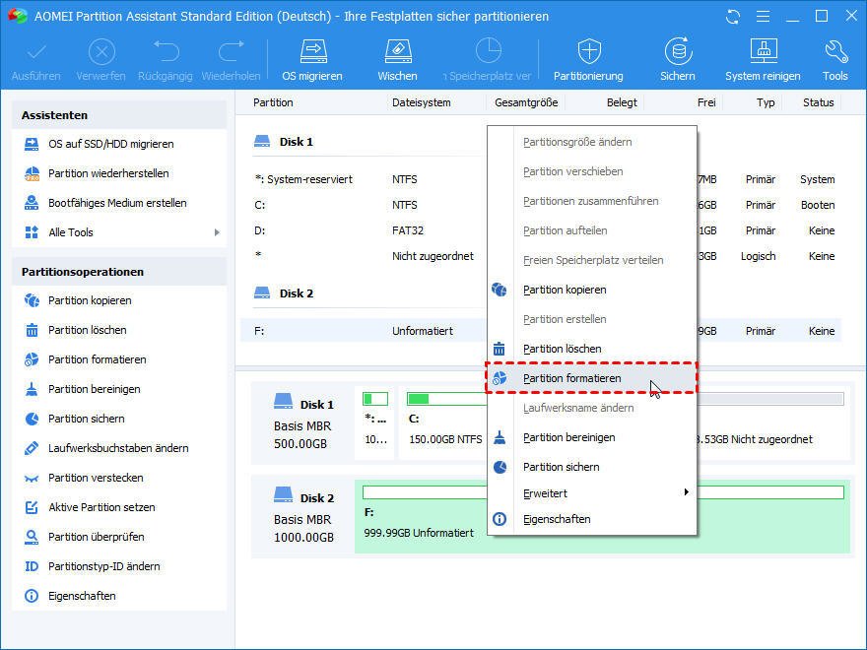Click the Status column header
867x650 pixels.
[819, 102]
